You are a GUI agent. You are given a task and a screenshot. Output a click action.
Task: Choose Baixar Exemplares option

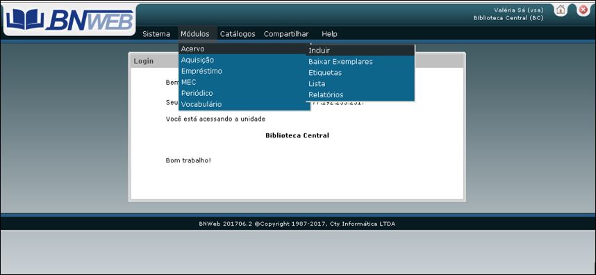point(360,62)
